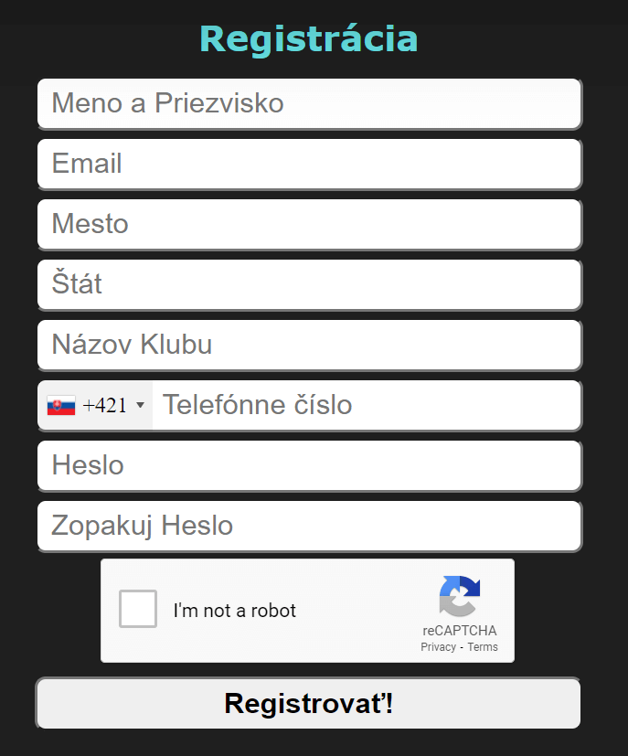
Task: Click the I'm not a robot label
Action: (235, 611)
